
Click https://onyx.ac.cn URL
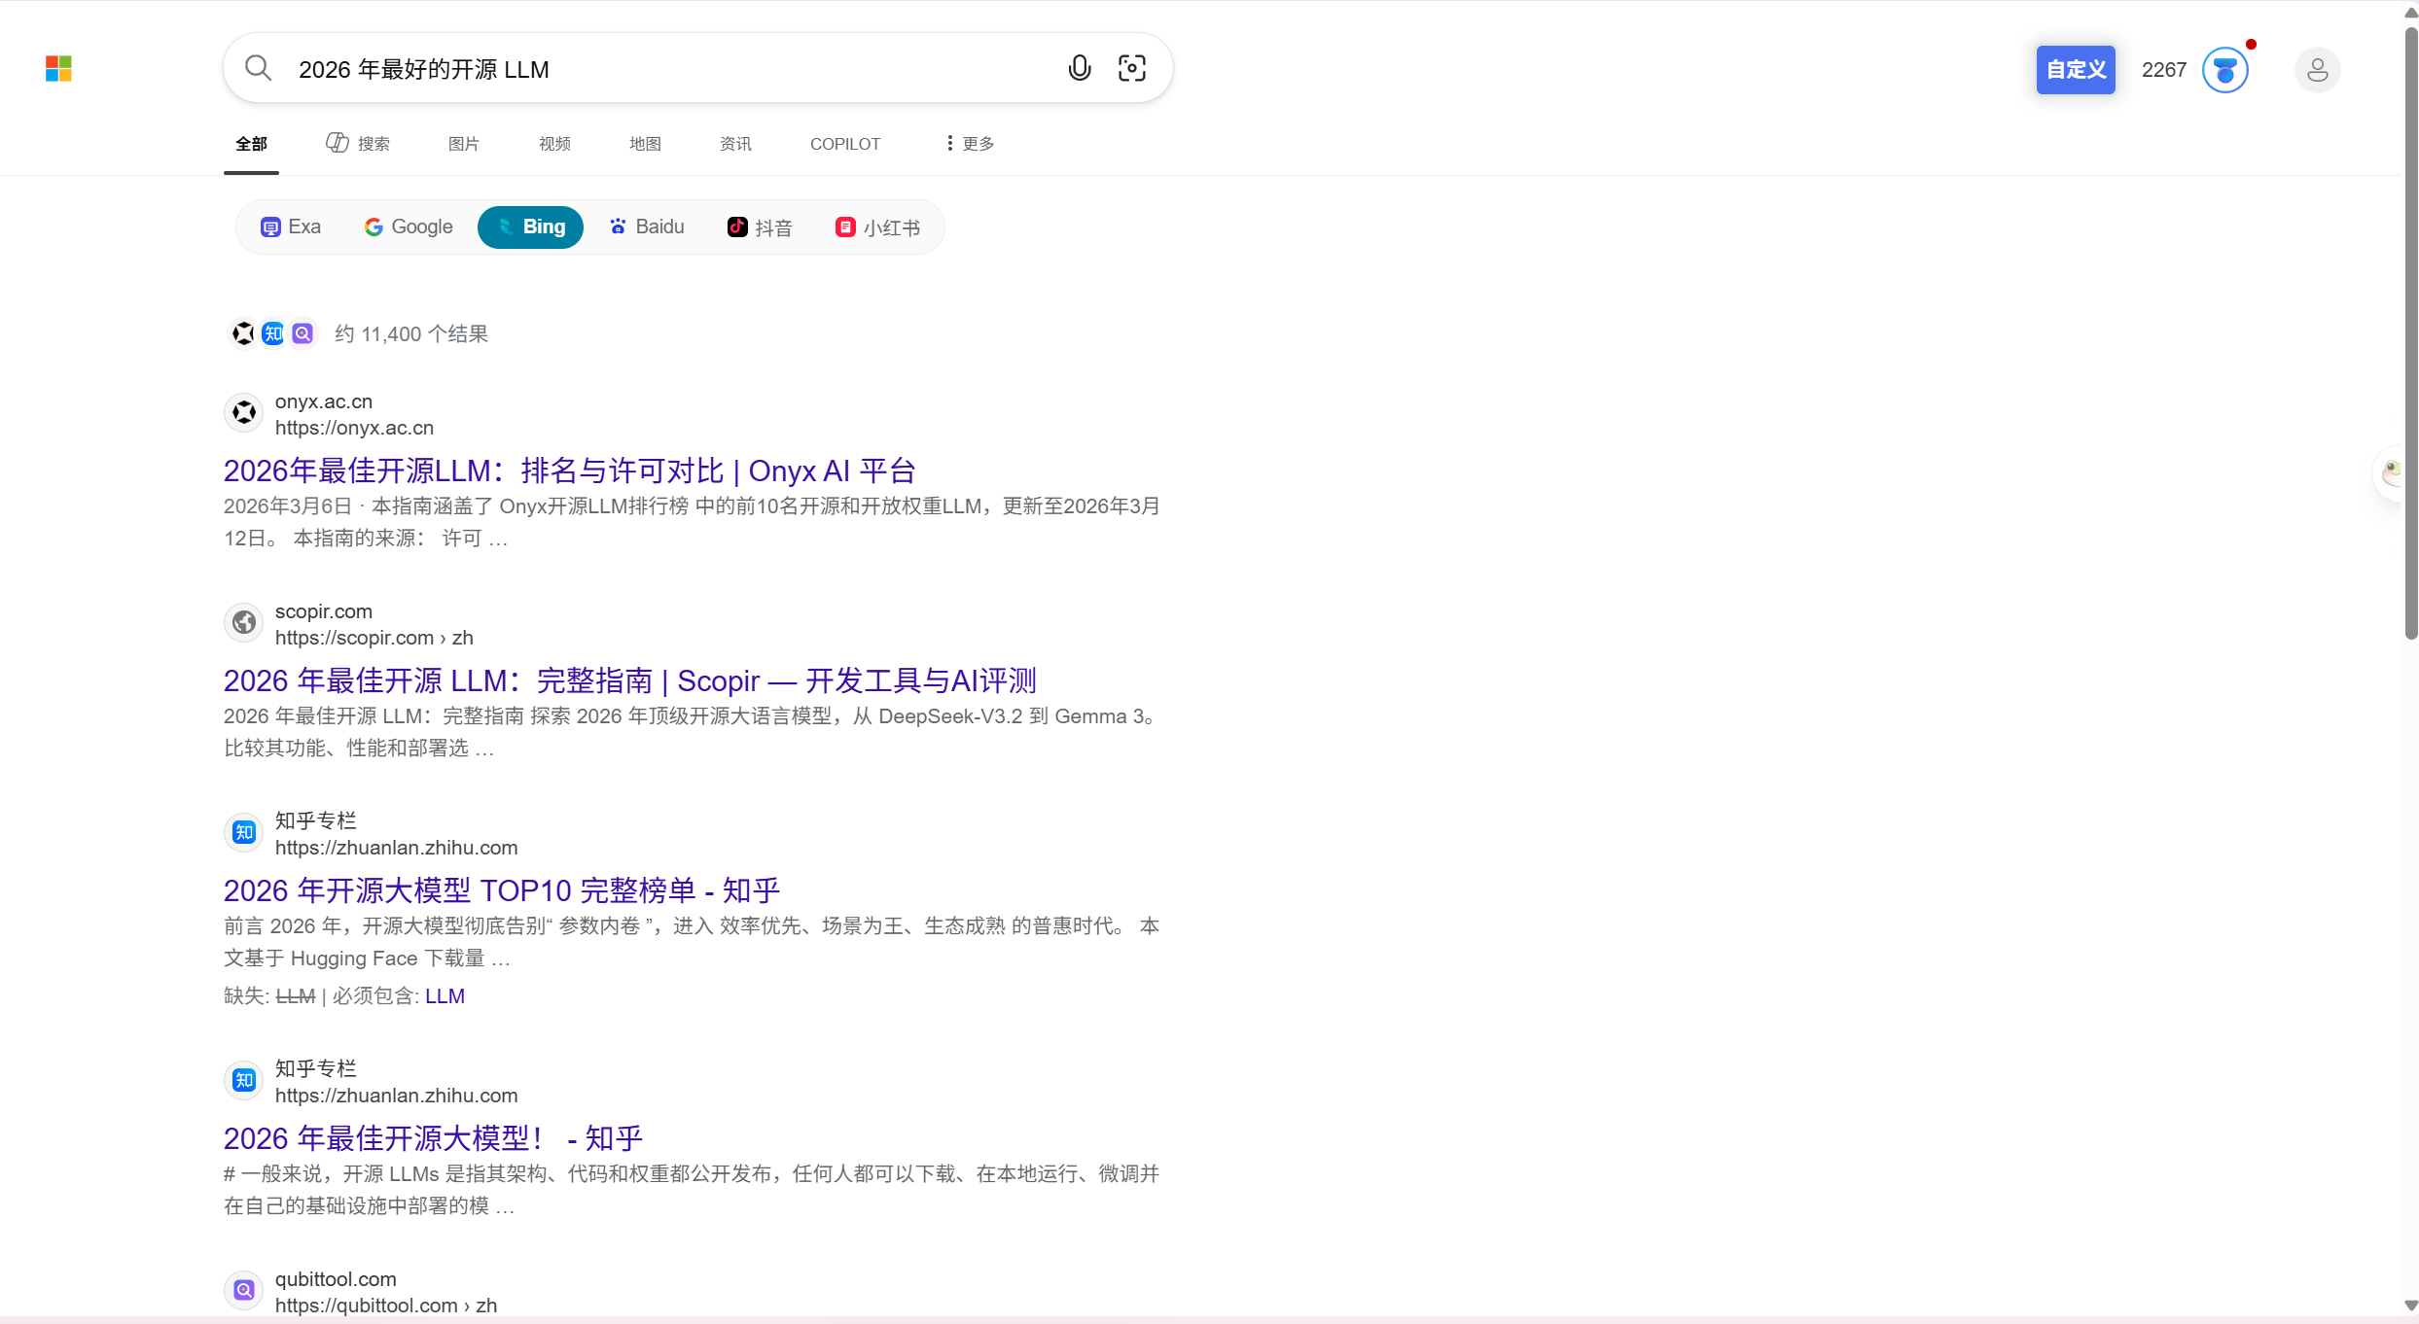click(x=354, y=429)
